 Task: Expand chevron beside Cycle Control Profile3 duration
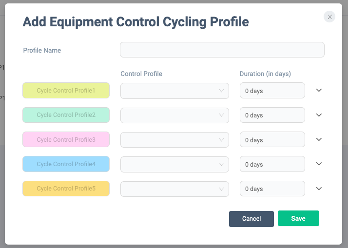(319, 139)
